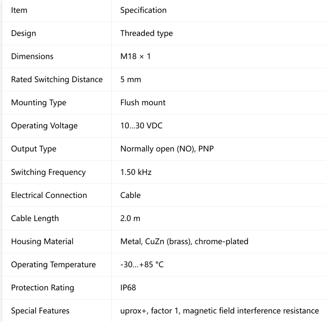326x322 pixels.
Task: Click the 'Housing Material' row label
Action: [x=42, y=241]
